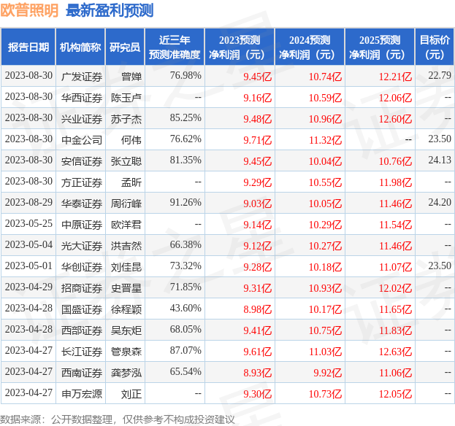Click researcher name 曾婵

pyautogui.click(x=131, y=77)
